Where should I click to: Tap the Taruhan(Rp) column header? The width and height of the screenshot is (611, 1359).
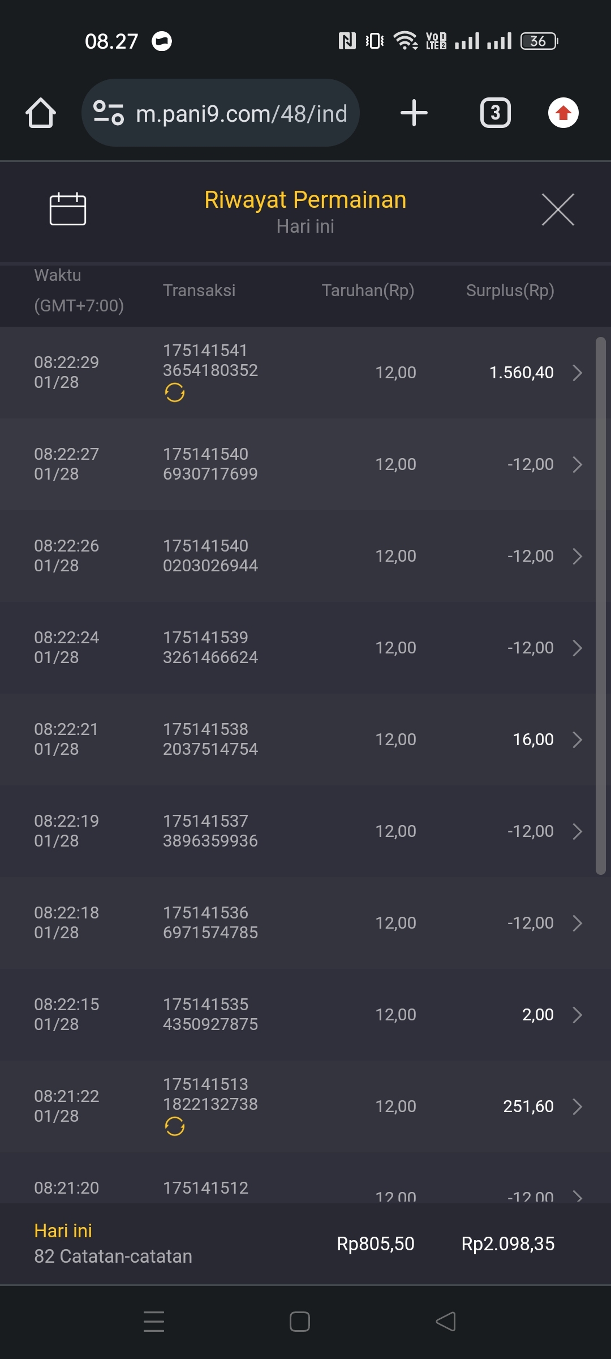pyautogui.click(x=368, y=290)
